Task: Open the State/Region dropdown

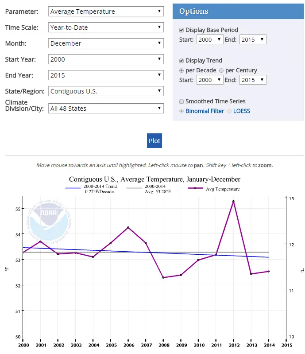Action: [x=106, y=91]
